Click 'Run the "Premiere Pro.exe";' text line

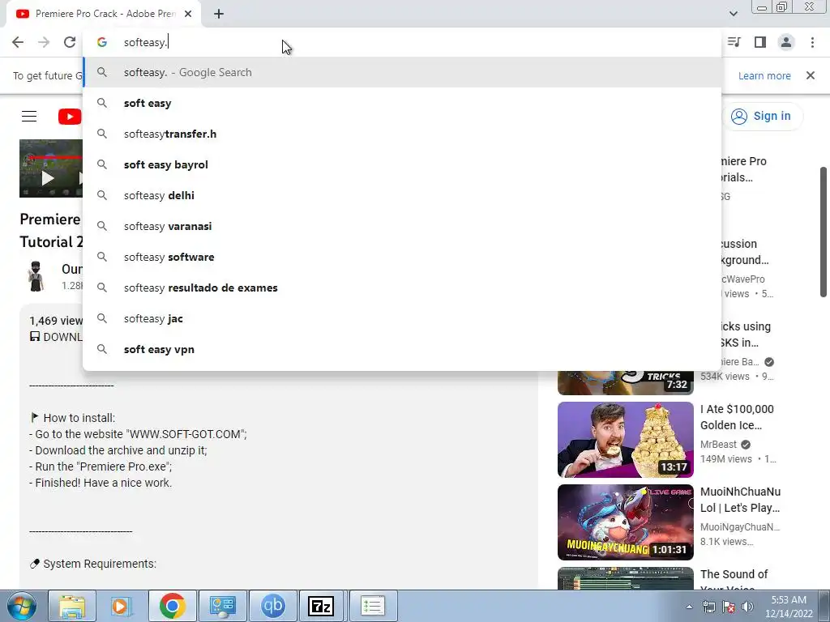[x=101, y=466]
